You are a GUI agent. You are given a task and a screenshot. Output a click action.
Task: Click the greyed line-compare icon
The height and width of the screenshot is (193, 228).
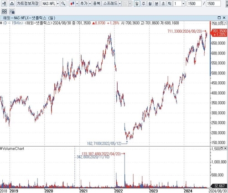pyautogui.click(x=125, y=4)
